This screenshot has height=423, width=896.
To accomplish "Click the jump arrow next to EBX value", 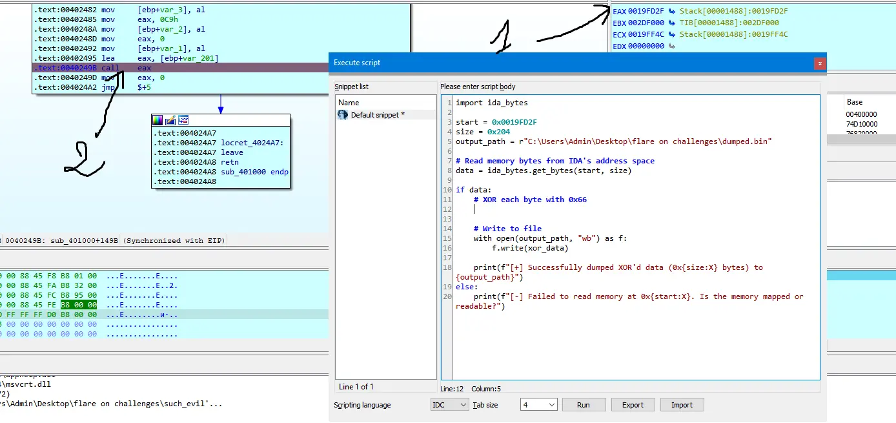I will (x=671, y=23).
